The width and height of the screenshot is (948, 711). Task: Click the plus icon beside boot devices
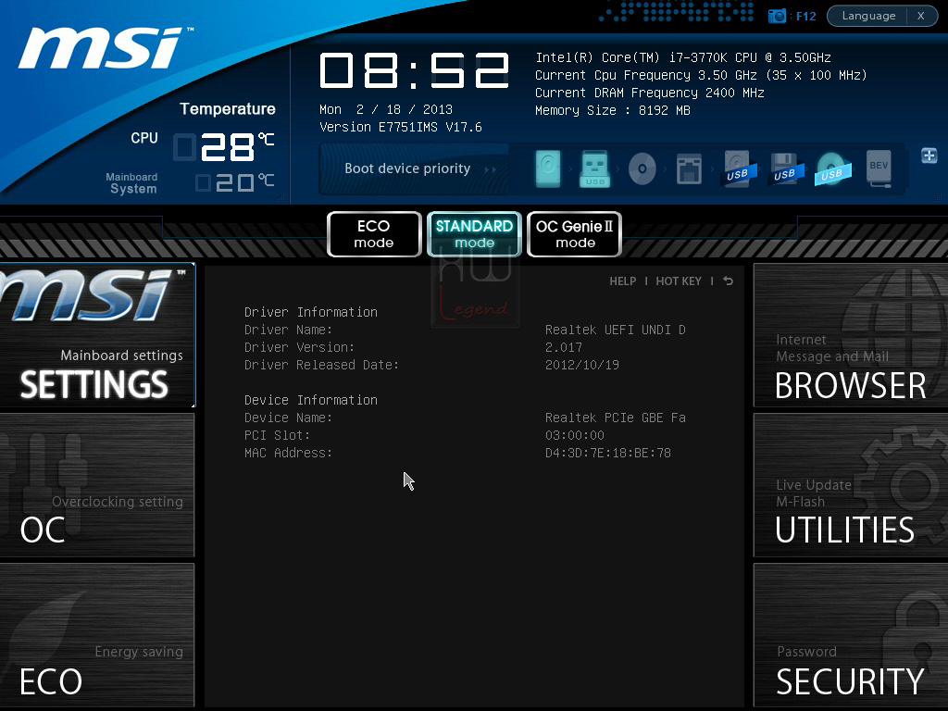coord(929,156)
